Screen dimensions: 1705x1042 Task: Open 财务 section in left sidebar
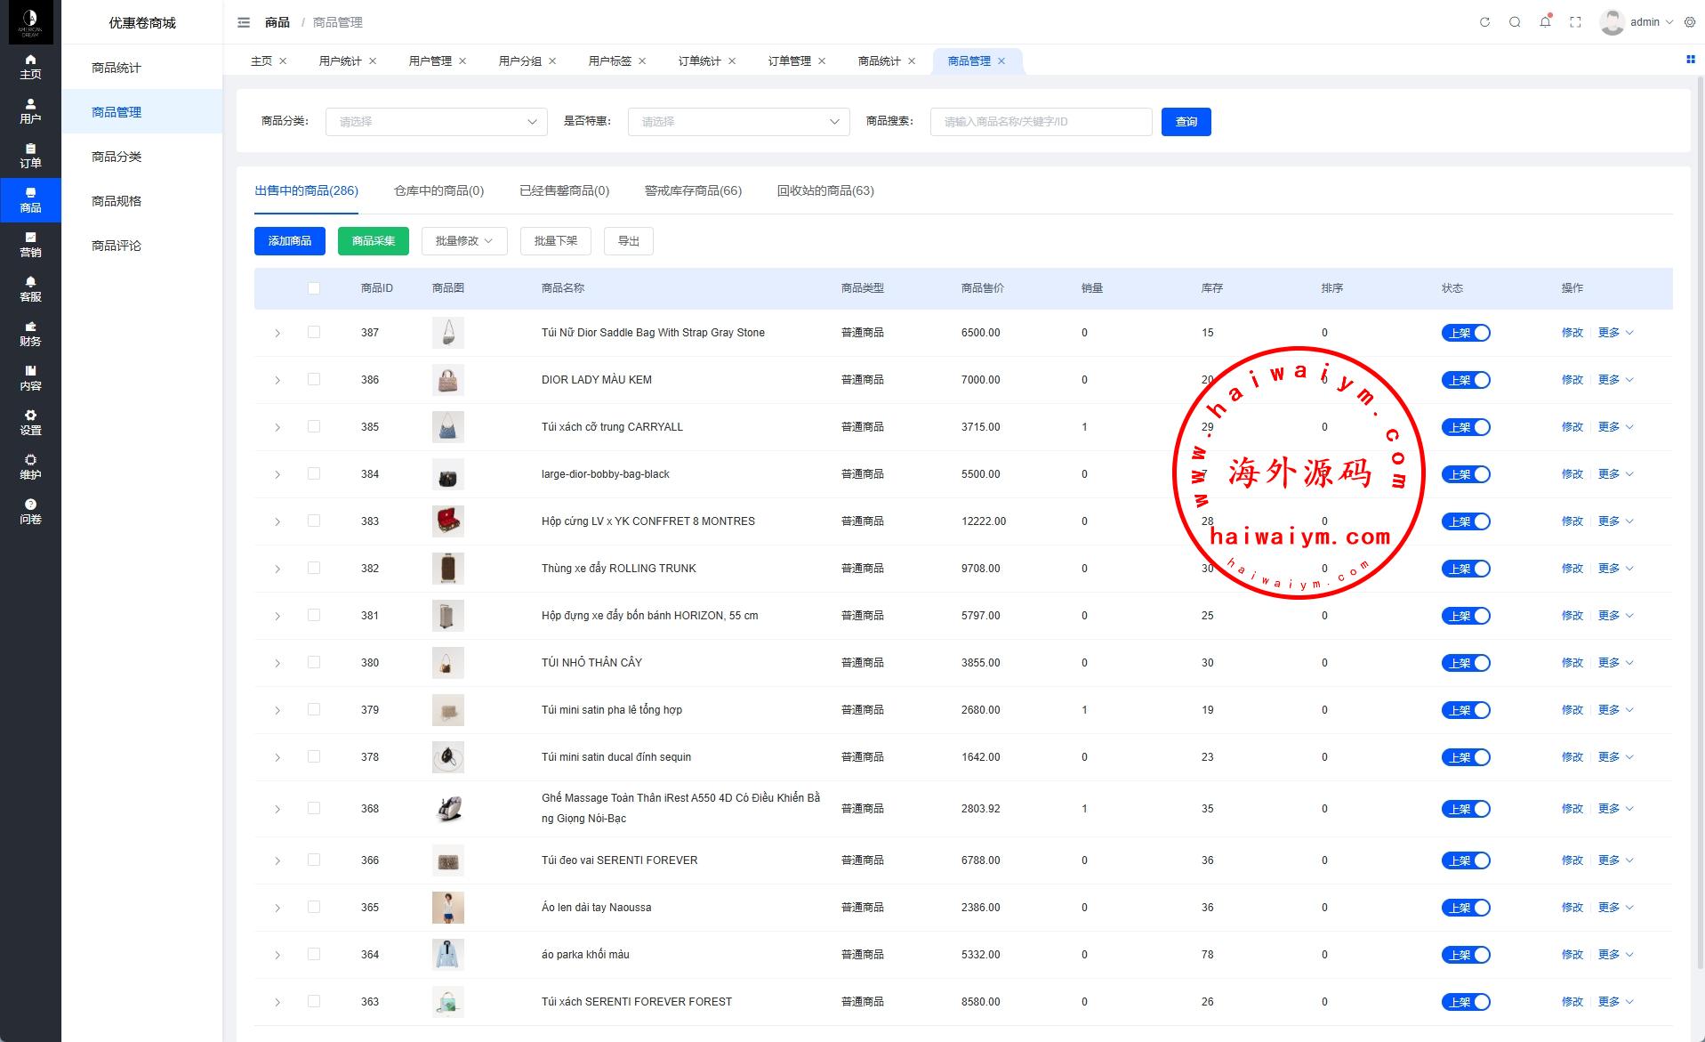(x=30, y=334)
